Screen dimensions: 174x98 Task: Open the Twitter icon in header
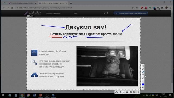click(104, 13)
